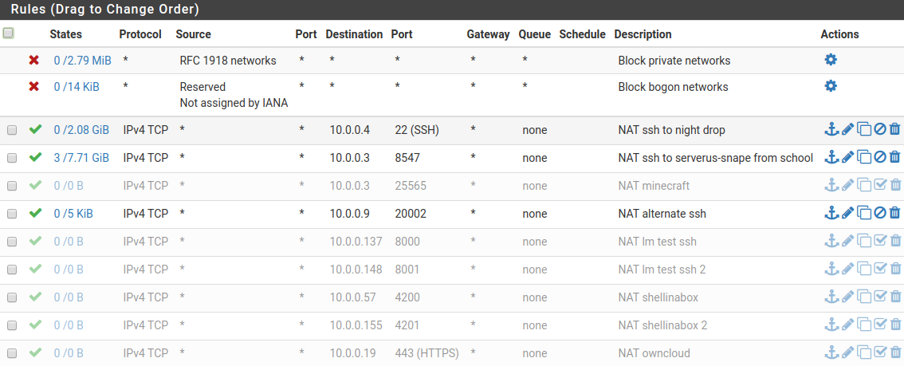
Task: Toggle the select-all checkbox in the header
Action: [x=8, y=33]
